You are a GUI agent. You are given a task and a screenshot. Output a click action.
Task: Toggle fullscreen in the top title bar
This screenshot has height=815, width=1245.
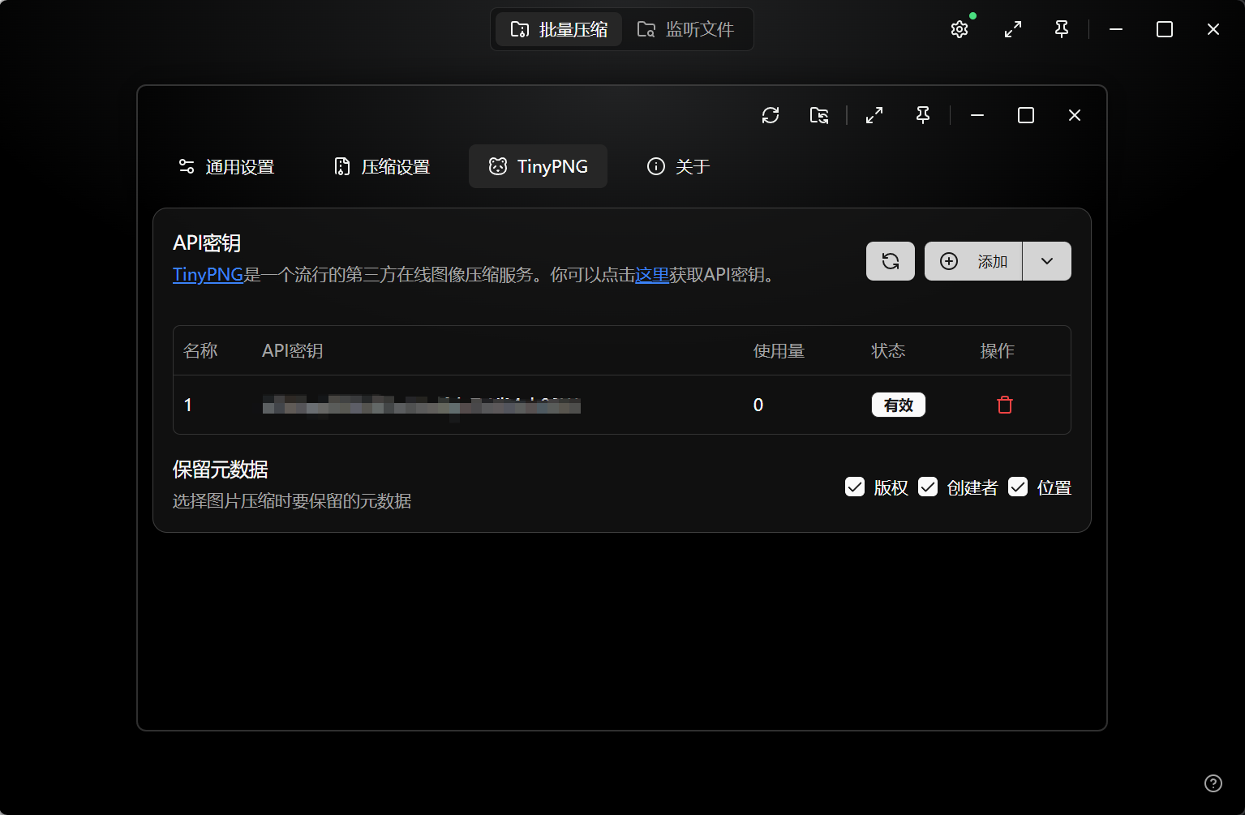tap(1012, 30)
